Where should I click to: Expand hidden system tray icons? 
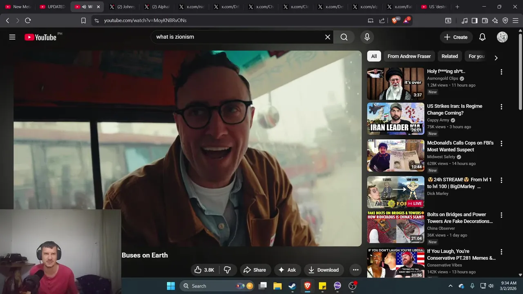450,286
